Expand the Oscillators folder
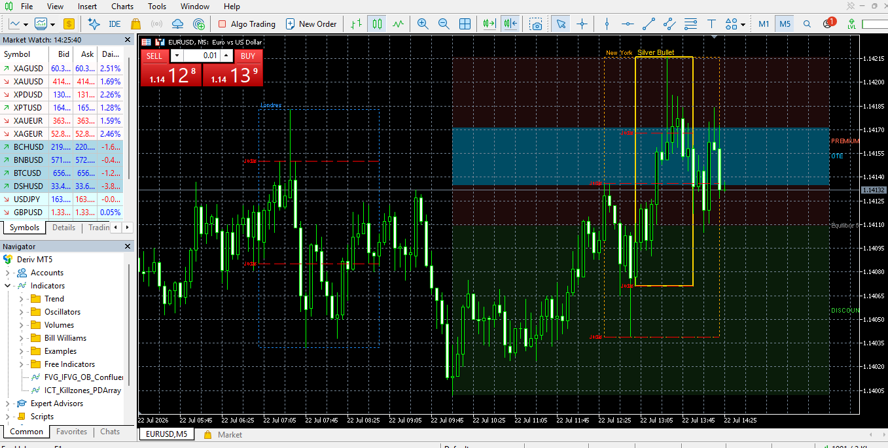888x448 pixels. click(x=21, y=312)
